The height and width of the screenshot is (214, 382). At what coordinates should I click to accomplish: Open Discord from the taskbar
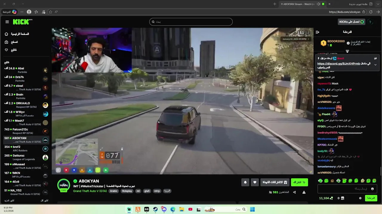tap(164, 209)
